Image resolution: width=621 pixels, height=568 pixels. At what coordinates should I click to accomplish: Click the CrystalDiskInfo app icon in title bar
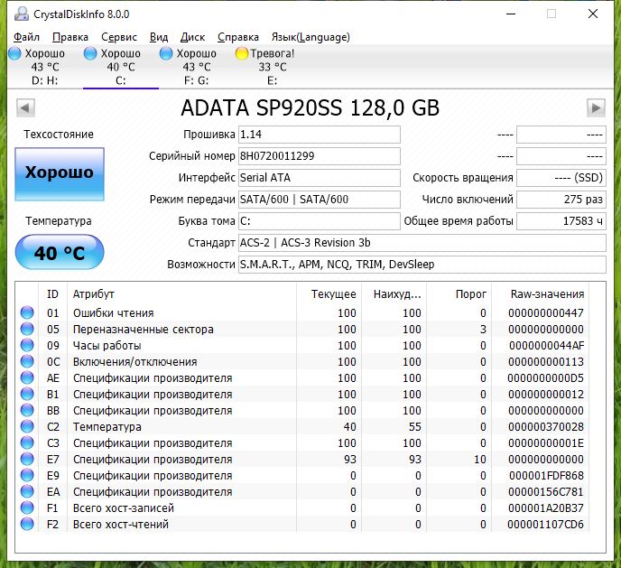pyautogui.click(x=21, y=14)
